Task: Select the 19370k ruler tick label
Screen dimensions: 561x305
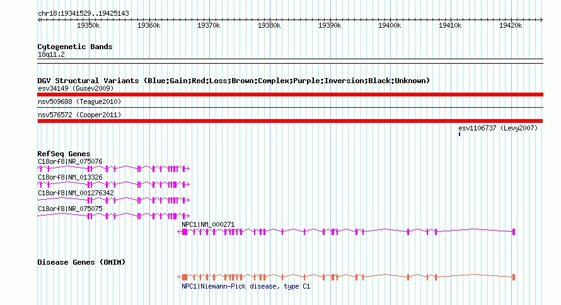Action: [209, 25]
